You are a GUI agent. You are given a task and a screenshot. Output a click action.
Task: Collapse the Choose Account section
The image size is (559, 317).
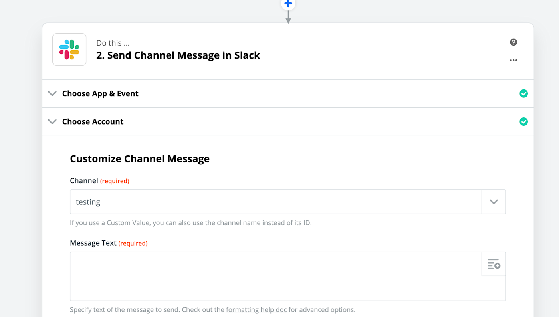click(x=52, y=121)
